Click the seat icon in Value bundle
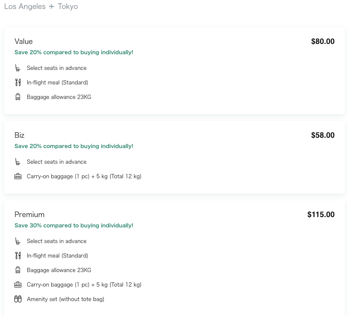Screen dimensions: 359x316 [18, 68]
